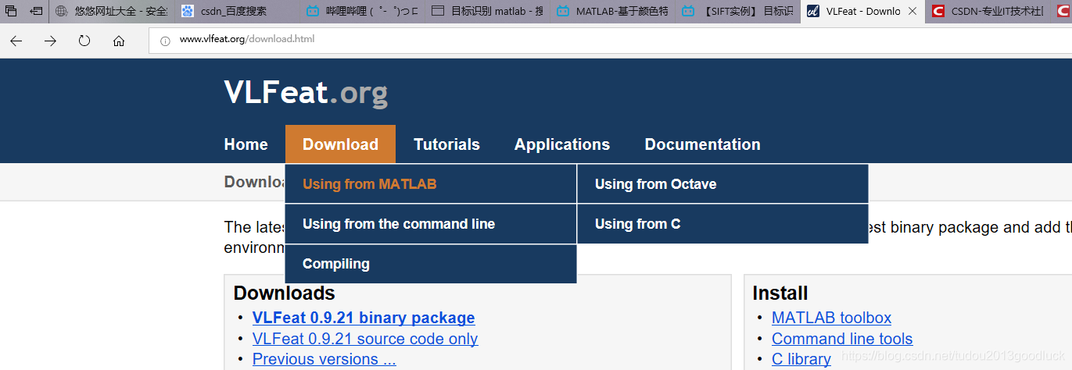
Task: Open MATLAB toolbox install link
Action: point(831,318)
